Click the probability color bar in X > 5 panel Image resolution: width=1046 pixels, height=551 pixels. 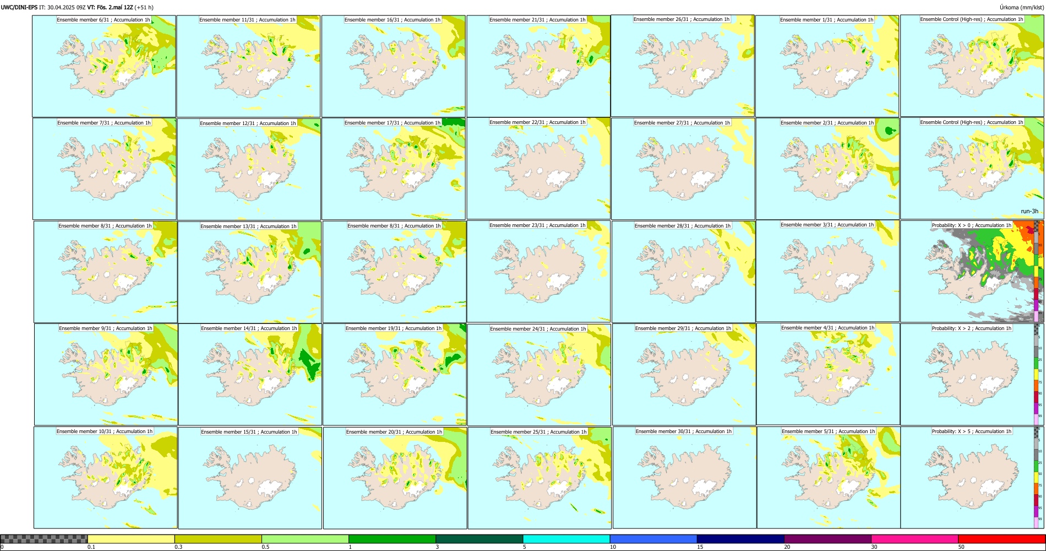click(x=1037, y=478)
